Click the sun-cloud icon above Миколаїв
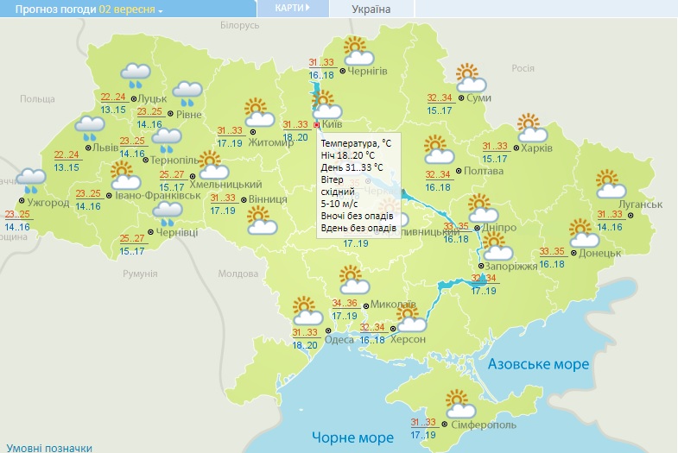Screen dimensions: 678x453 click(x=355, y=280)
